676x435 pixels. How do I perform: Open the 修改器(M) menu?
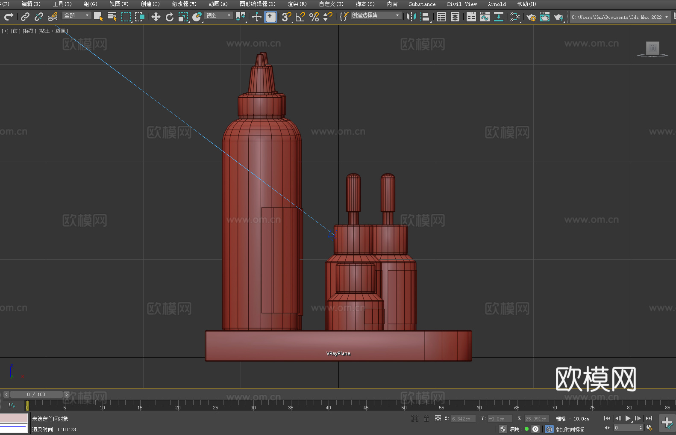(x=184, y=4)
